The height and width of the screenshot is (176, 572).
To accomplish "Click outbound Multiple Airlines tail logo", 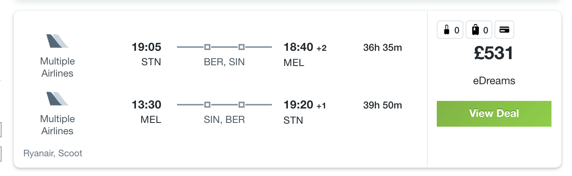I will pyautogui.click(x=58, y=41).
